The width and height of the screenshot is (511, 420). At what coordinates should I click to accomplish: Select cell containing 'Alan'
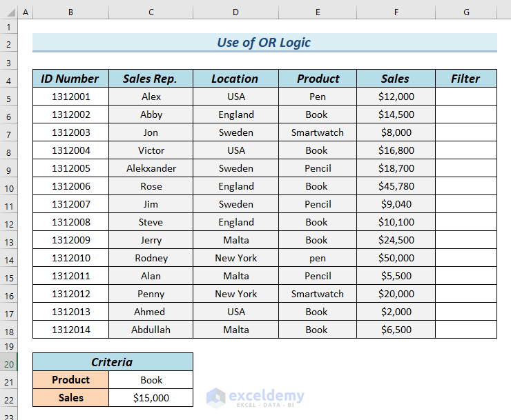click(x=151, y=275)
